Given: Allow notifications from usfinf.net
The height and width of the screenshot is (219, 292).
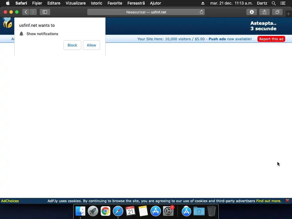Looking at the screenshot, I should pyautogui.click(x=92, y=45).
